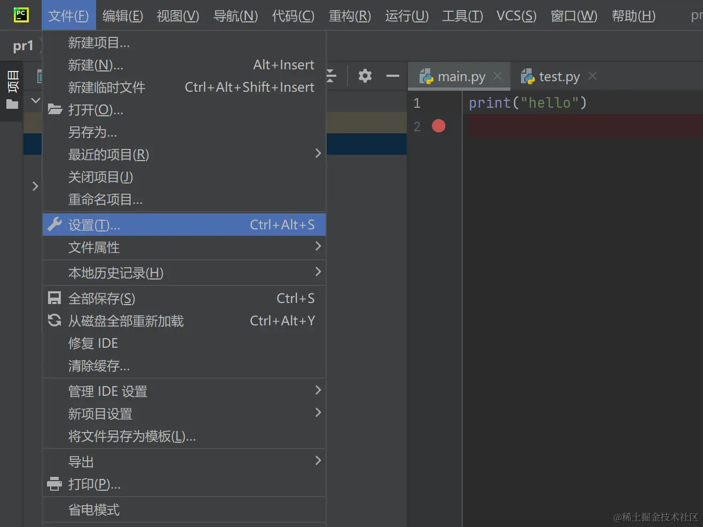Expand the collapsed tree node chevron
The width and height of the screenshot is (703, 527).
coord(35,186)
